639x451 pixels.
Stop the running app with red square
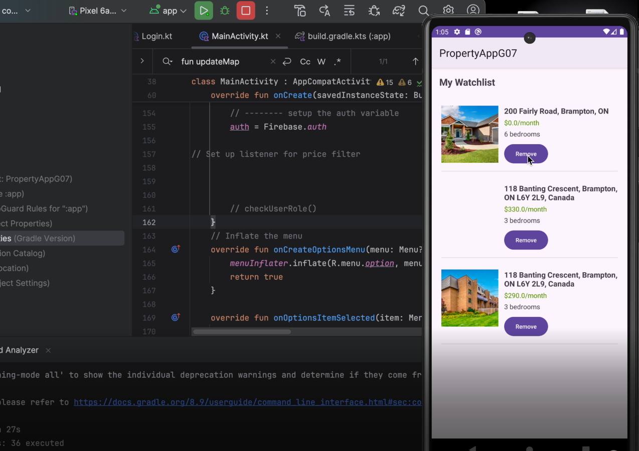pos(246,11)
